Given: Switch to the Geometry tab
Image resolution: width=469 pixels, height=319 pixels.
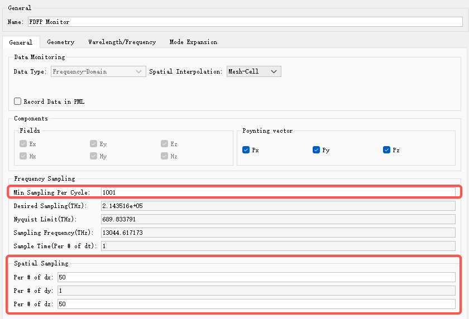Looking at the screenshot, I should [x=61, y=42].
